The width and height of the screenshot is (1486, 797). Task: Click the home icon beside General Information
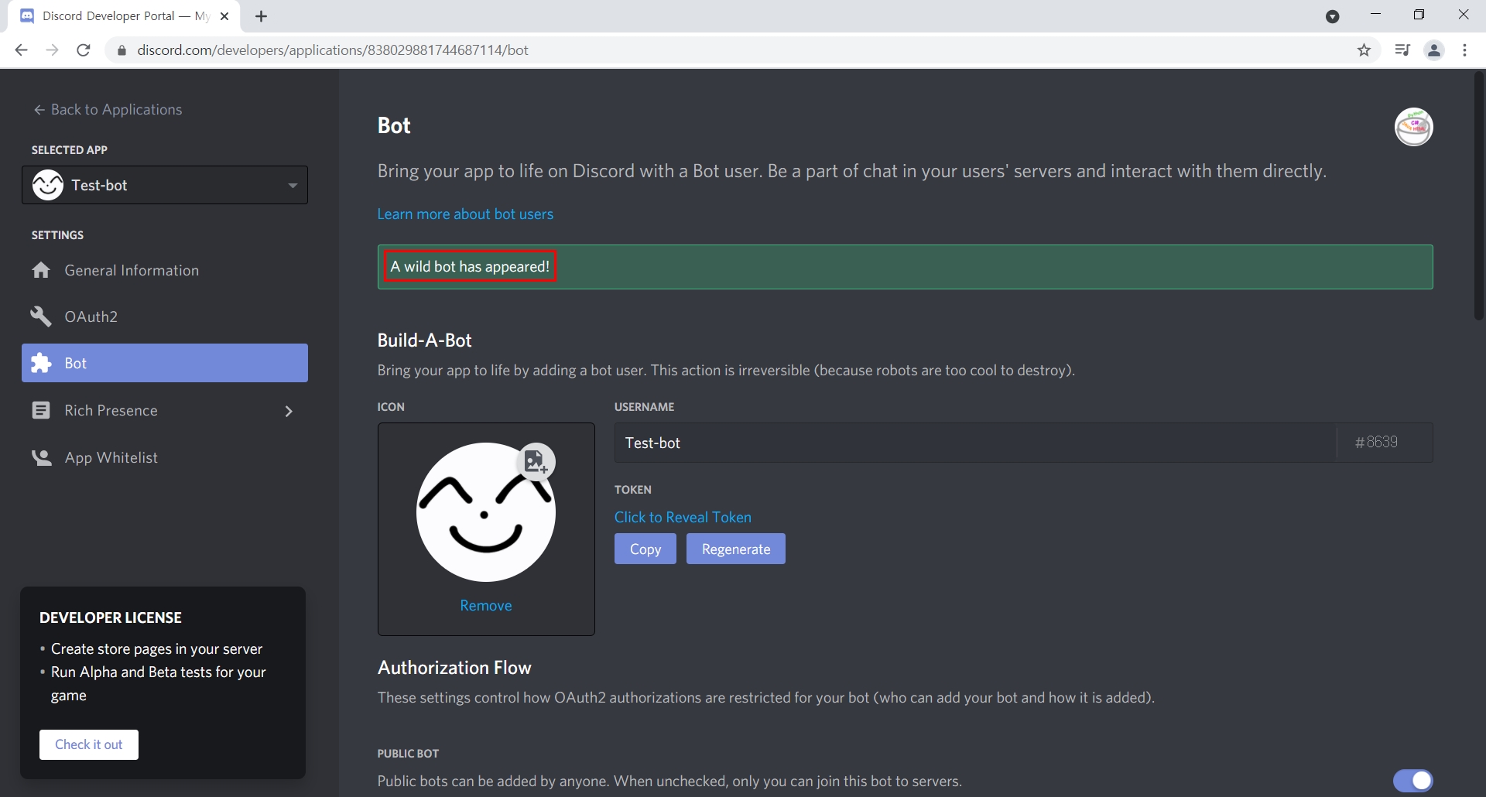tap(41, 270)
